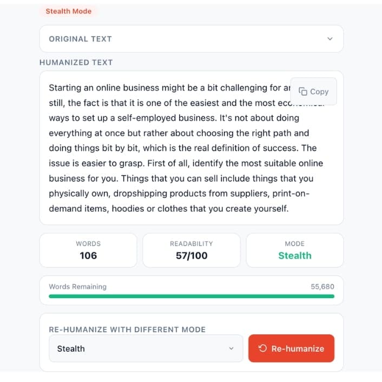Click the Stealth Mode badge
The height and width of the screenshot is (382, 382).
(68, 11)
